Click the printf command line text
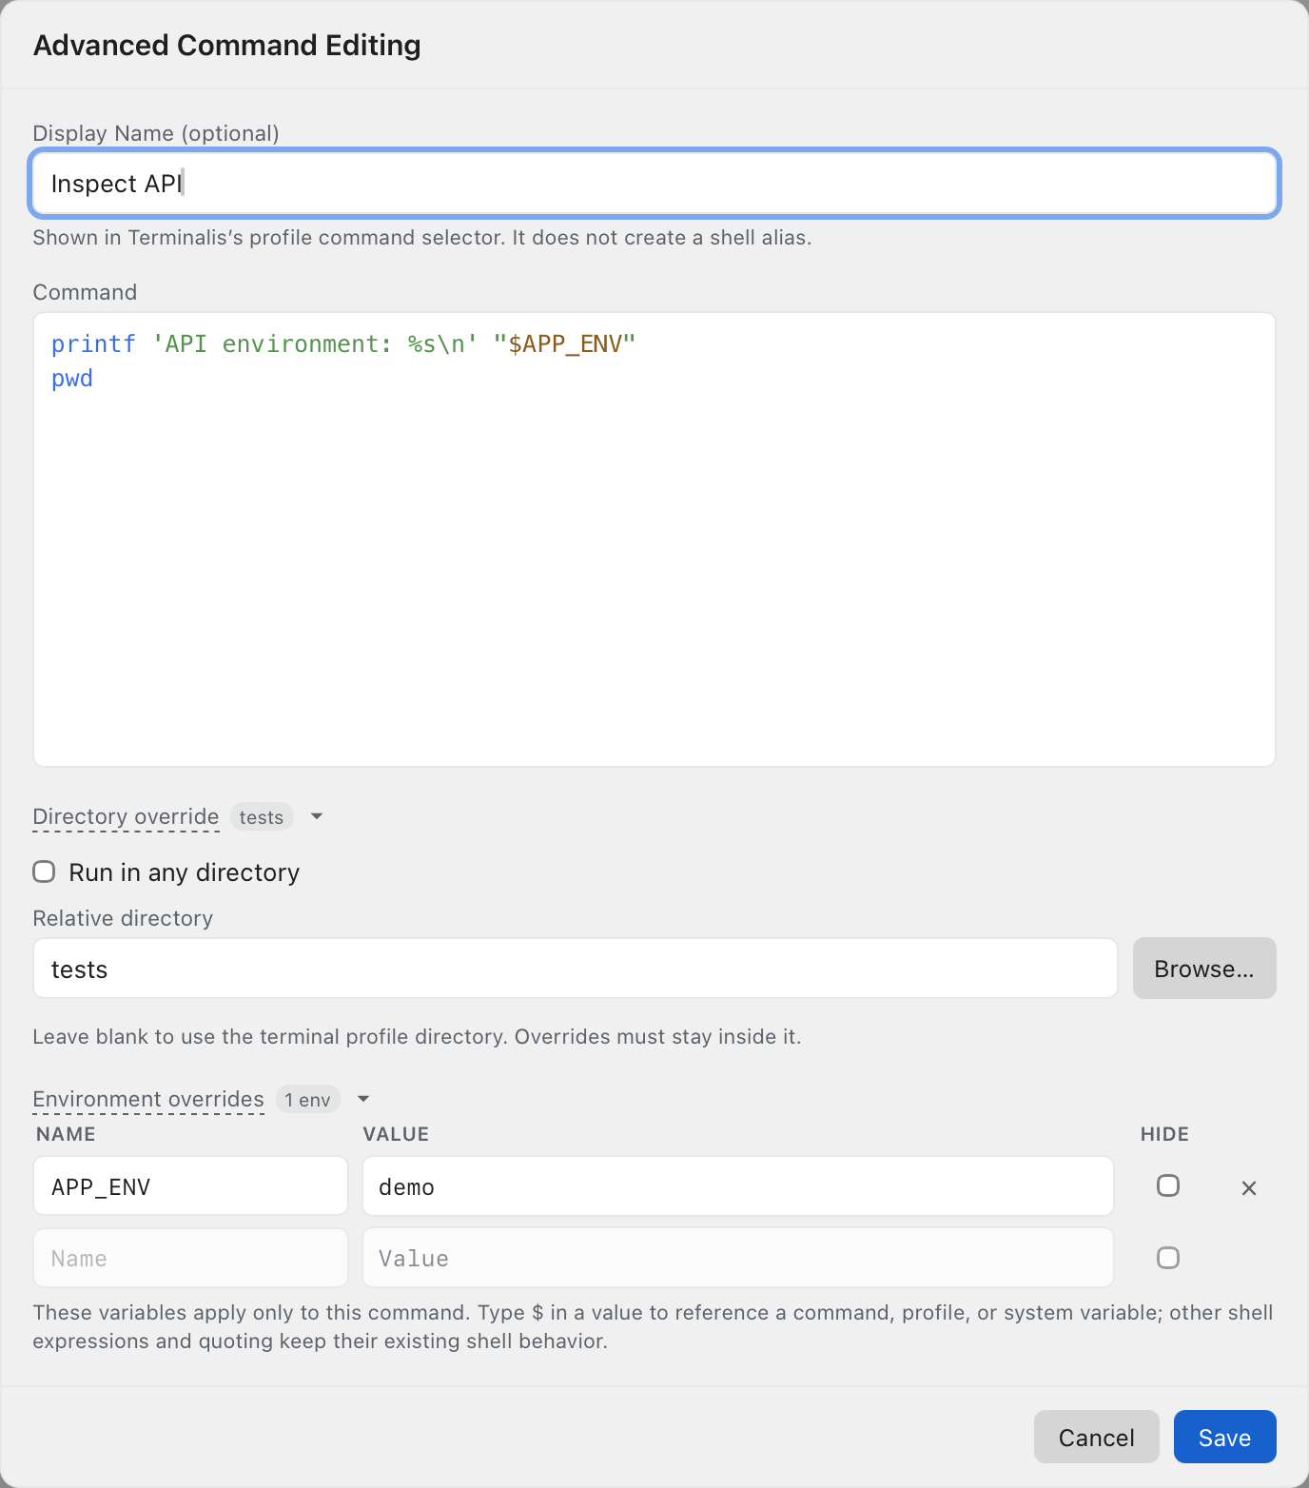This screenshot has height=1488, width=1309. coord(343,343)
